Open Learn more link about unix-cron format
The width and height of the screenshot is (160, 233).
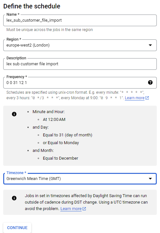[x=135, y=98]
